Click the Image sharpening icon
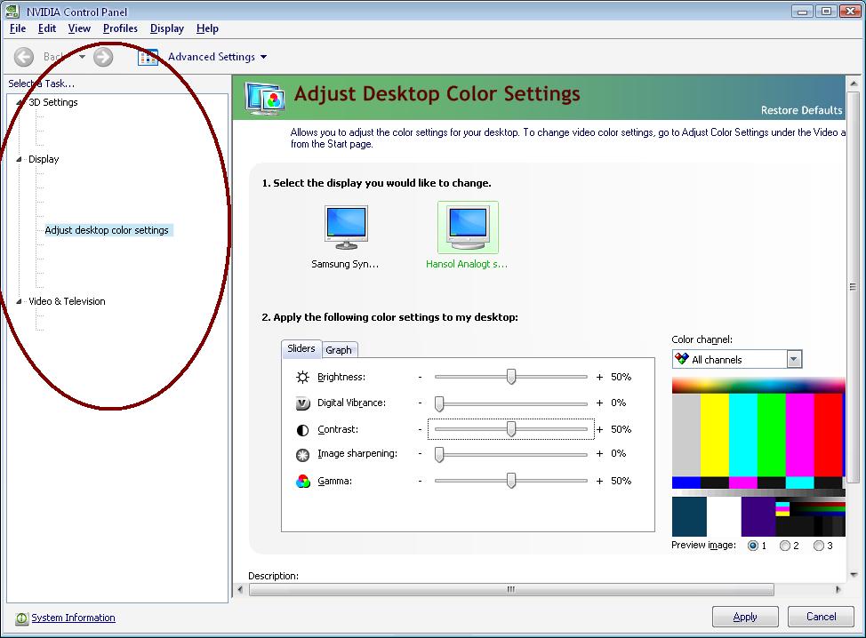The image size is (866, 638). [x=302, y=455]
